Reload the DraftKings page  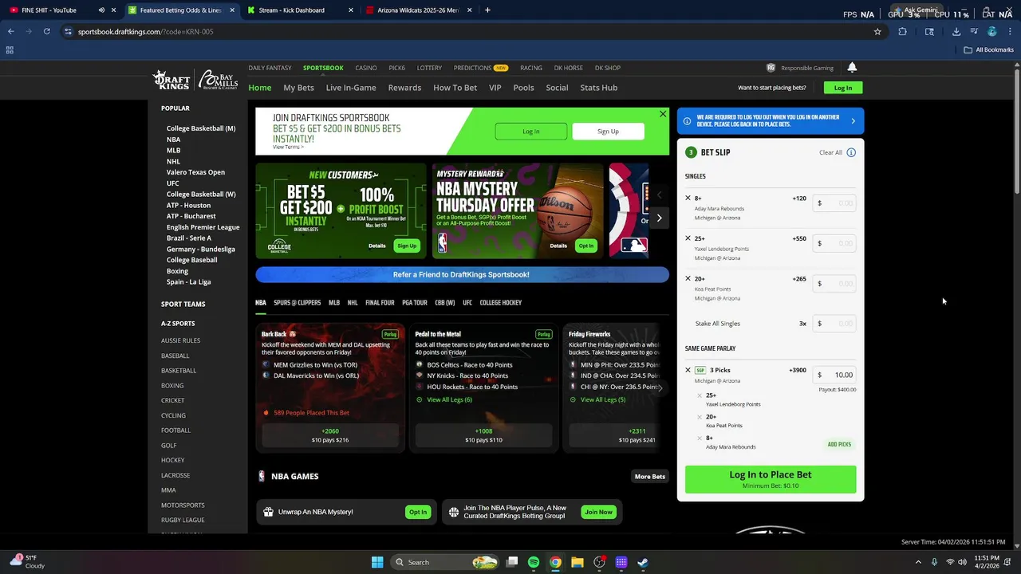(47, 32)
